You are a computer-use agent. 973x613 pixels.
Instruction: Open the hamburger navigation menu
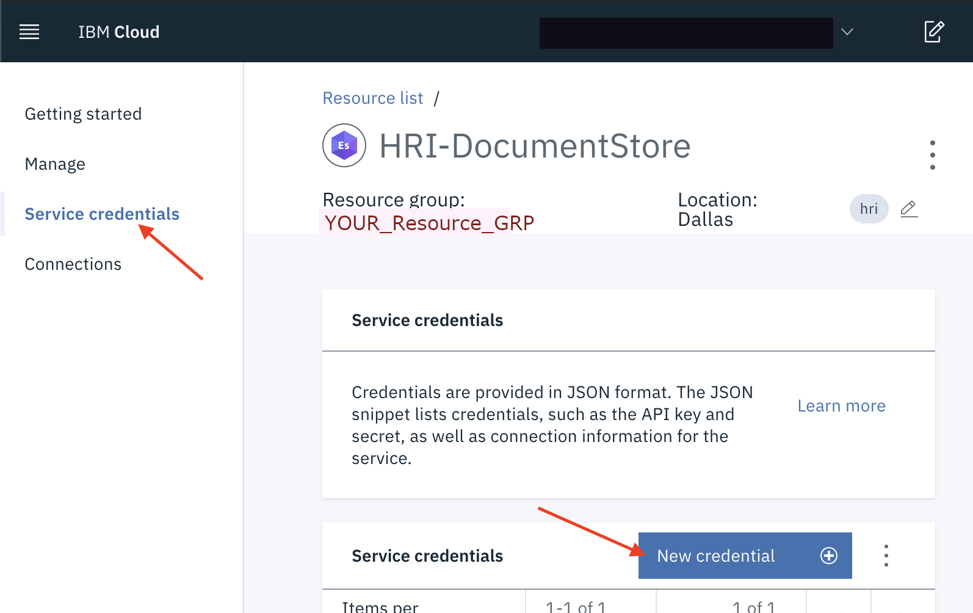click(x=29, y=32)
